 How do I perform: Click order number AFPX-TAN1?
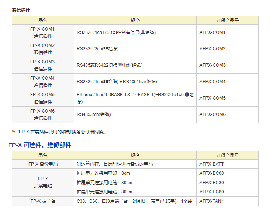click(x=211, y=201)
